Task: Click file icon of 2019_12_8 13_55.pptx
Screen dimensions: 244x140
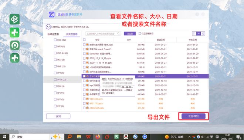Action: coord(88,58)
